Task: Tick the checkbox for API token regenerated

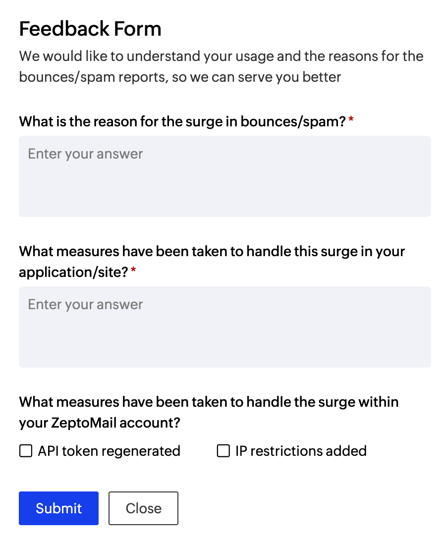Action: point(25,451)
